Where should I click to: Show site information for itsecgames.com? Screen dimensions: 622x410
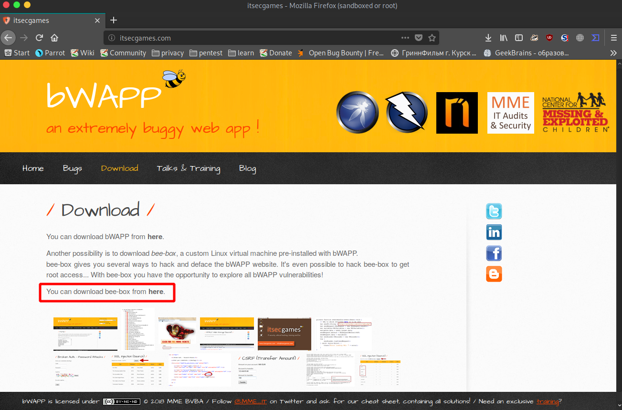tap(111, 38)
